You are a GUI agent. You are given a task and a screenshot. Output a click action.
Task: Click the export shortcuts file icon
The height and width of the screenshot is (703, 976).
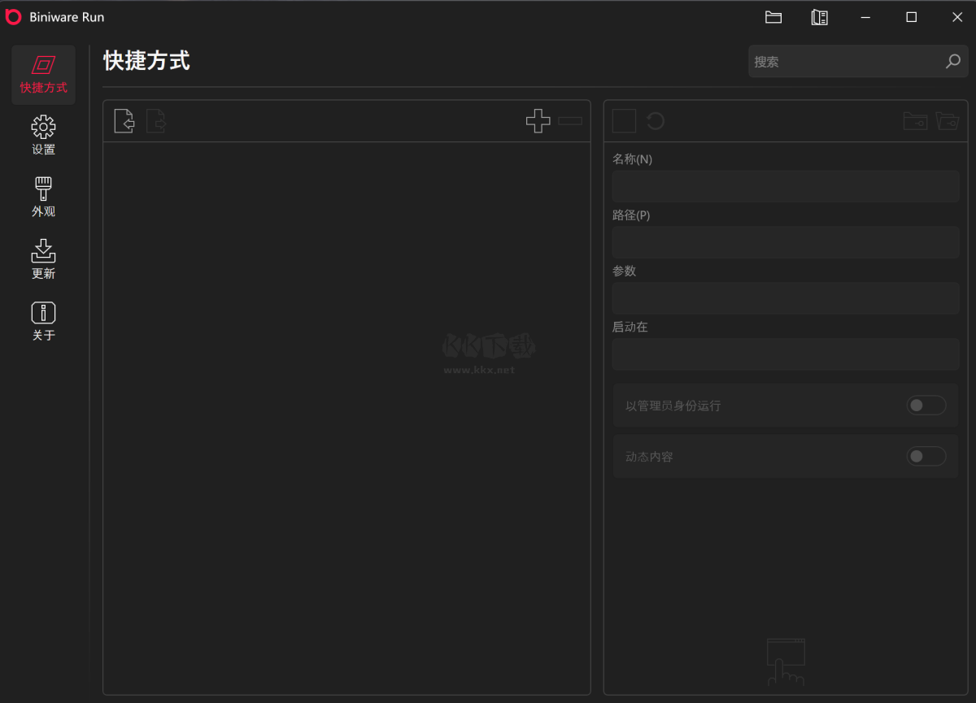coord(156,121)
